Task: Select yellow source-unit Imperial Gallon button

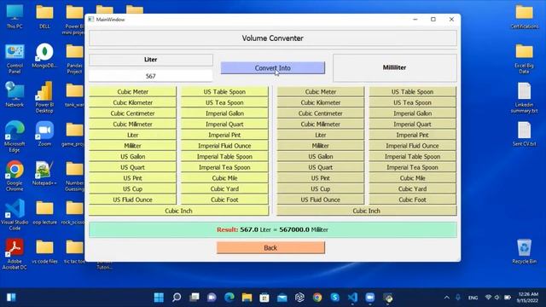Action: coord(224,113)
